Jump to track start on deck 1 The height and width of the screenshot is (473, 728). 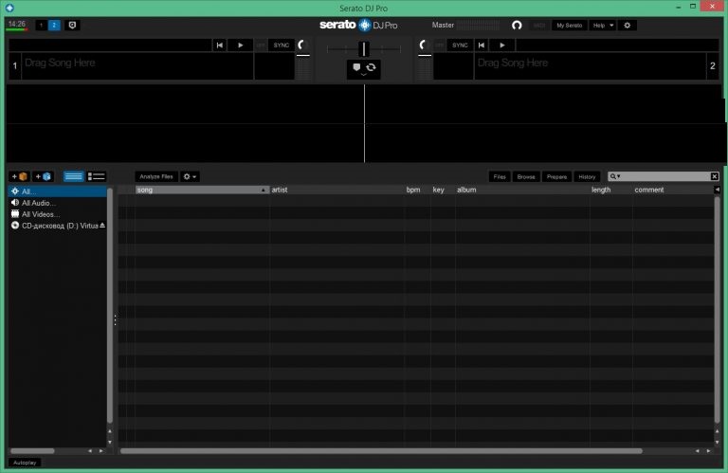point(220,45)
